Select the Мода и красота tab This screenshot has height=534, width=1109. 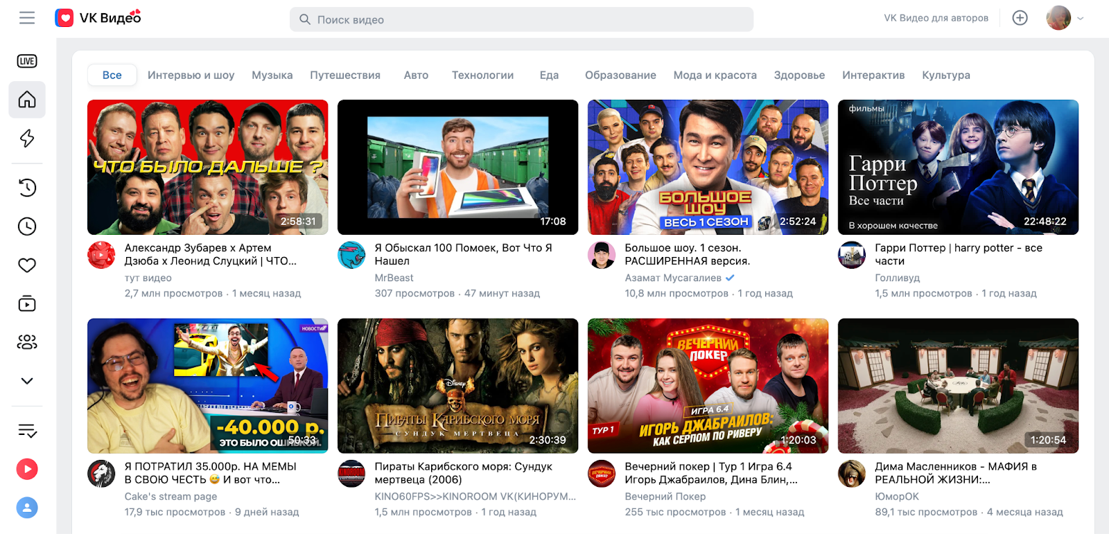pos(715,75)
